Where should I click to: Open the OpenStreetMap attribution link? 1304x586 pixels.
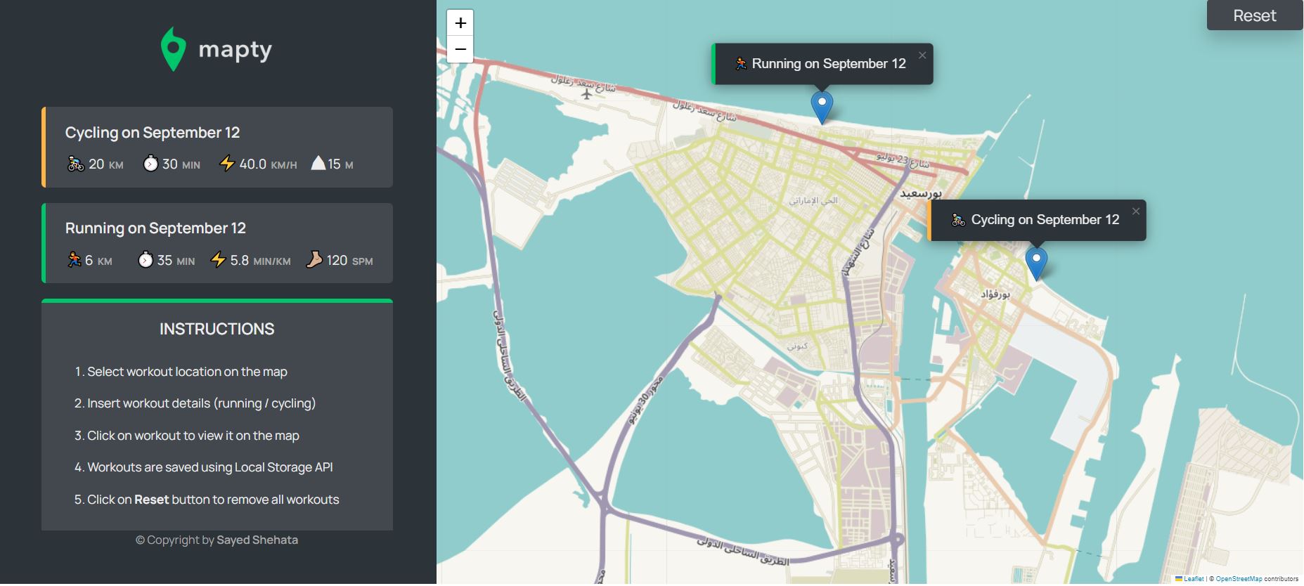pyautogui.click(x=1239, y=579)
